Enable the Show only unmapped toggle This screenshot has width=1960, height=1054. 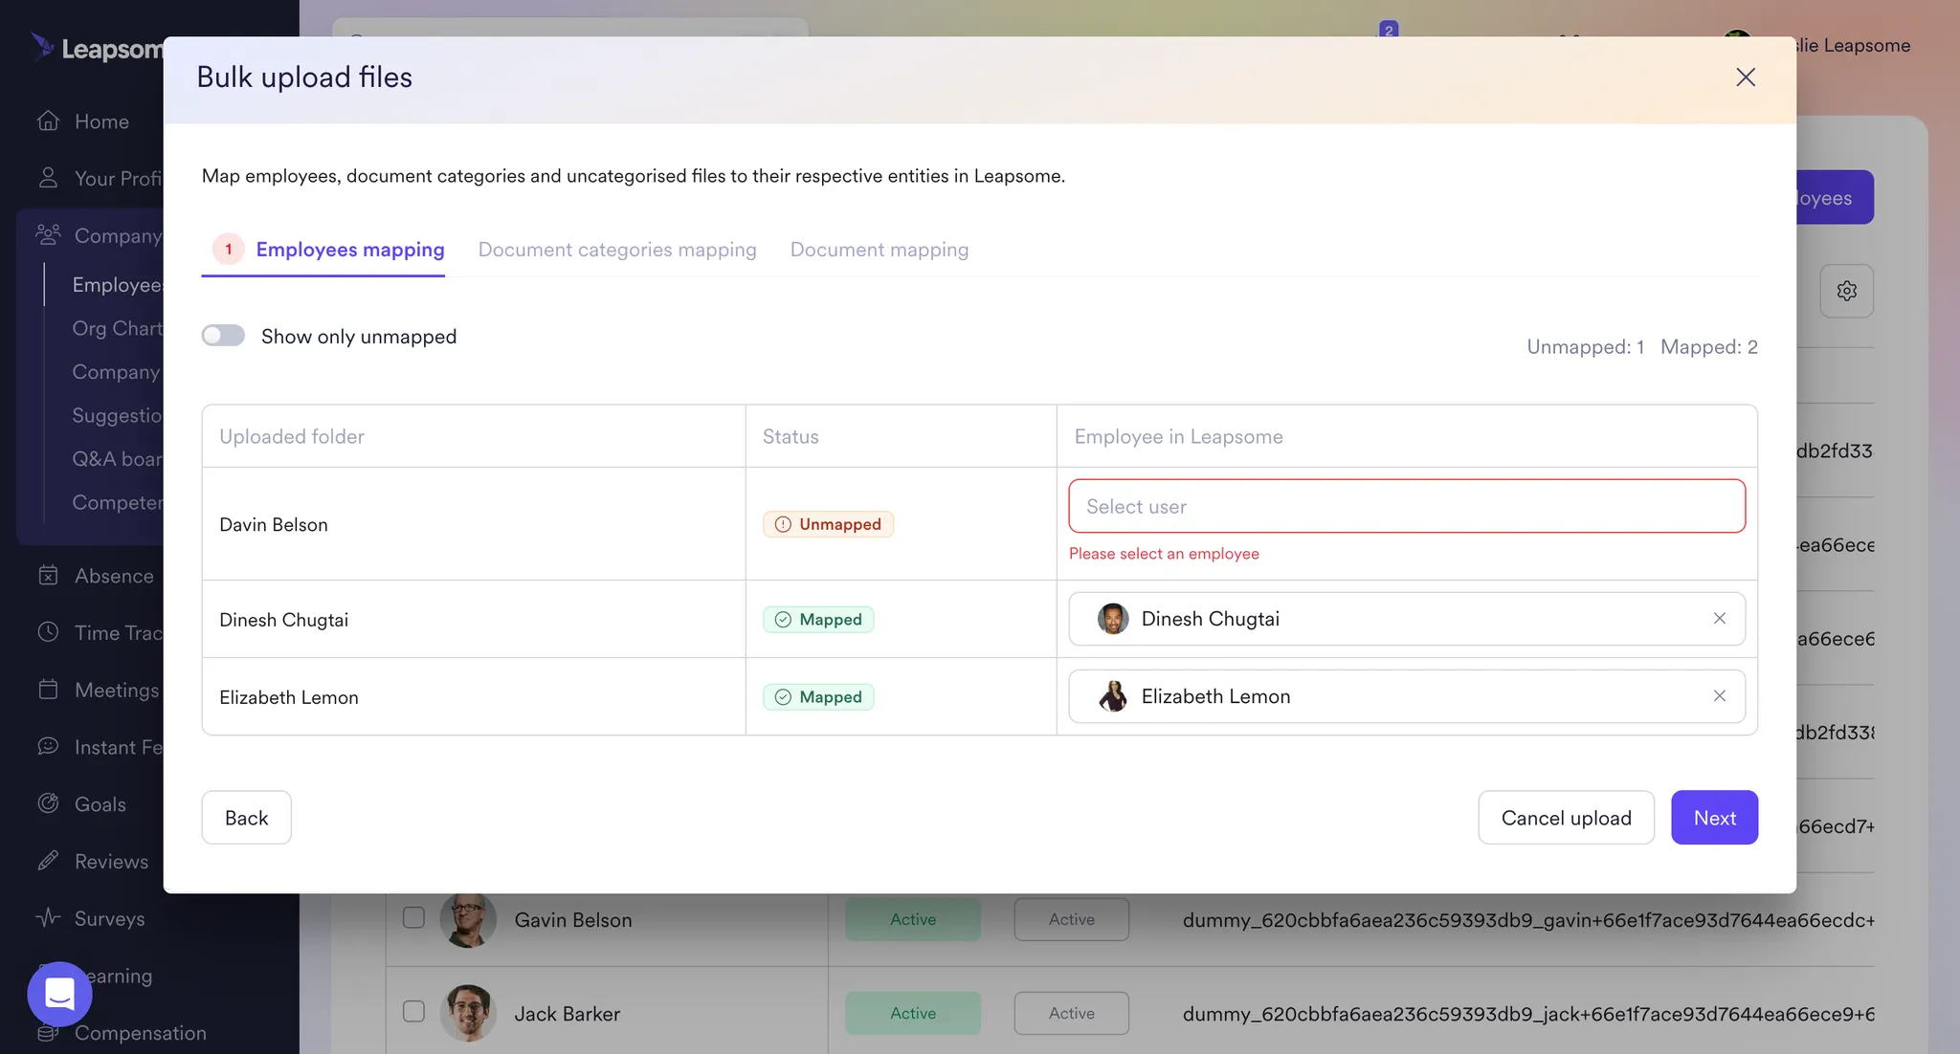pos(222,335)
